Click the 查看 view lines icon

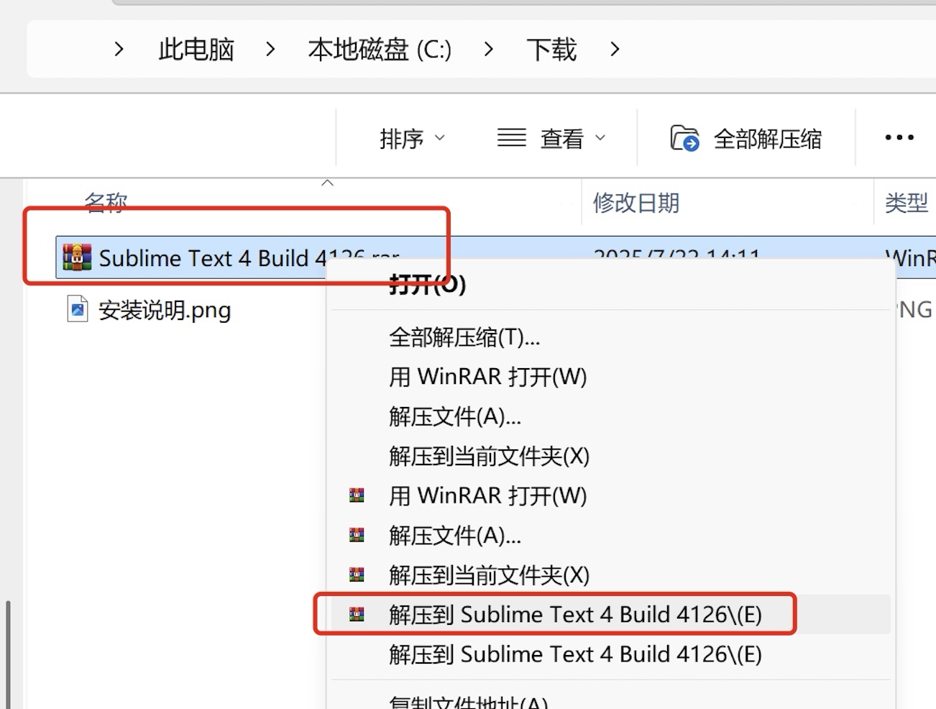(510, 137)
